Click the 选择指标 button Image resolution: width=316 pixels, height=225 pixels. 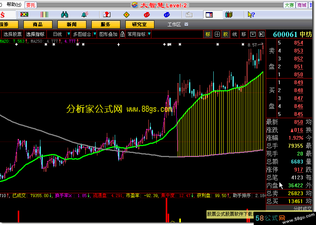35,34
